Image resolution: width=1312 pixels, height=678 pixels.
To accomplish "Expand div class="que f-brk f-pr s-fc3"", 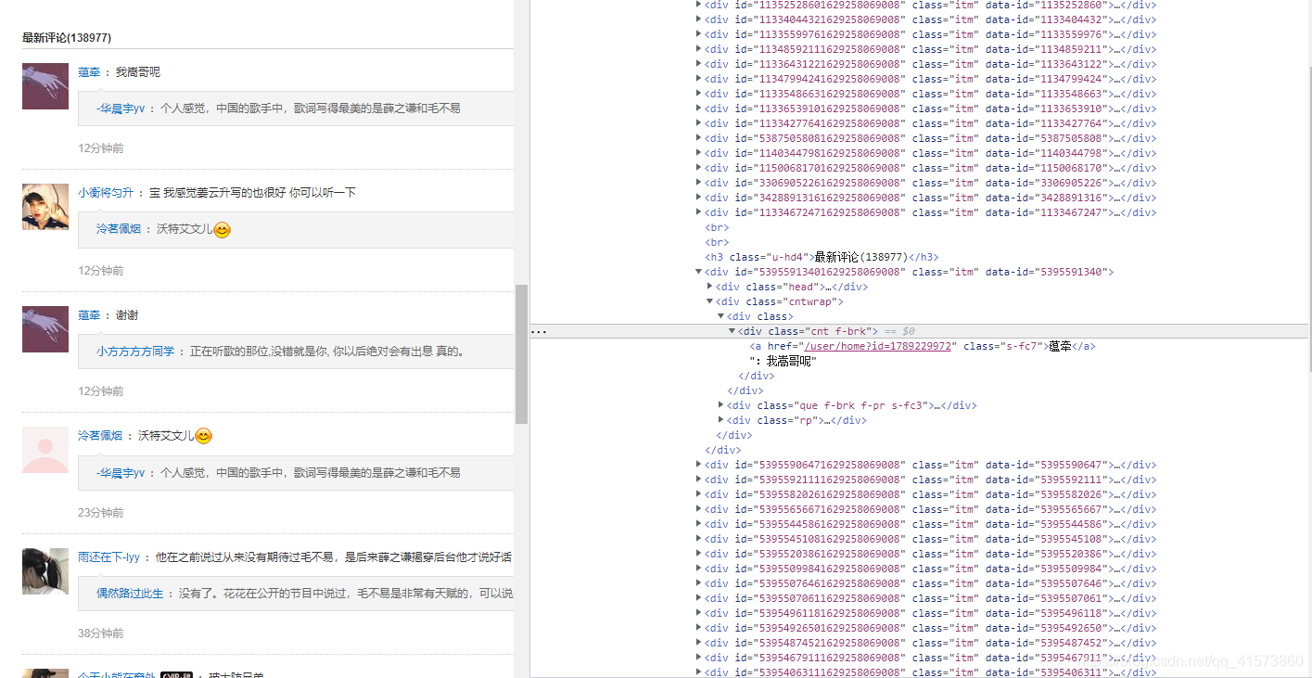I will point(721,405).
